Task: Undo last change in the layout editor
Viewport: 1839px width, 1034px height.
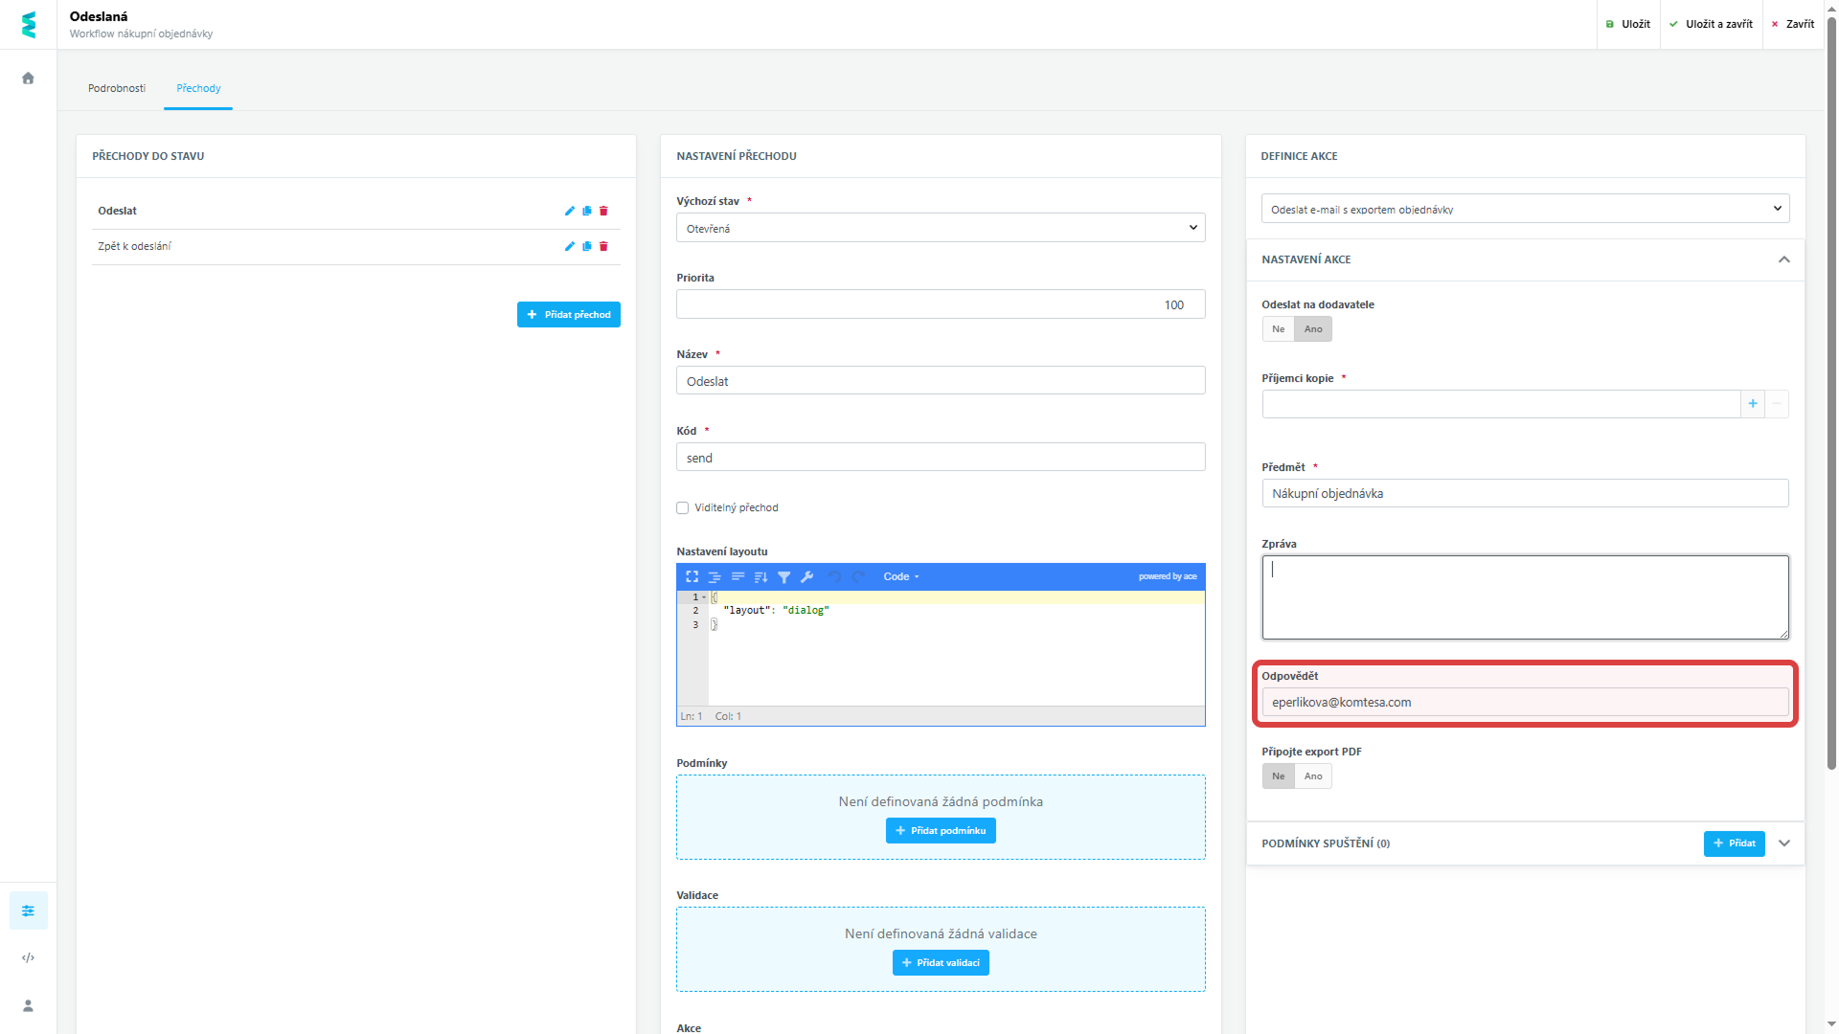Action: coord(834,576)
